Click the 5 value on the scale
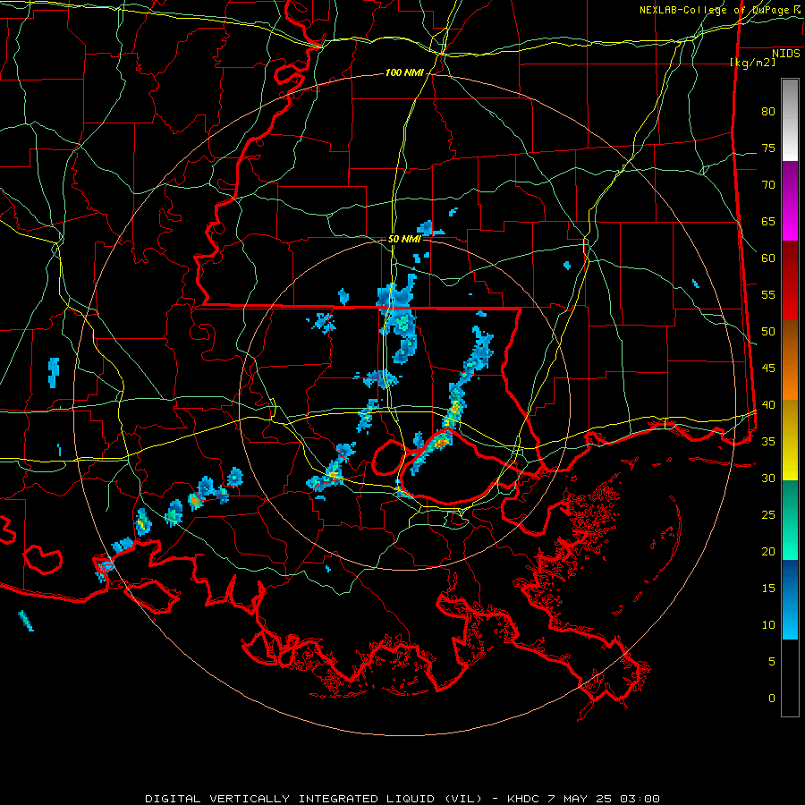This screenshot has width=805, height=805. click(x=772, y=662)
